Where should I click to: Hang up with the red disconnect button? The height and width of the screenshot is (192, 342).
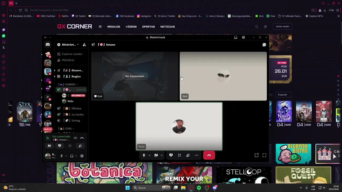click(209, 155)
